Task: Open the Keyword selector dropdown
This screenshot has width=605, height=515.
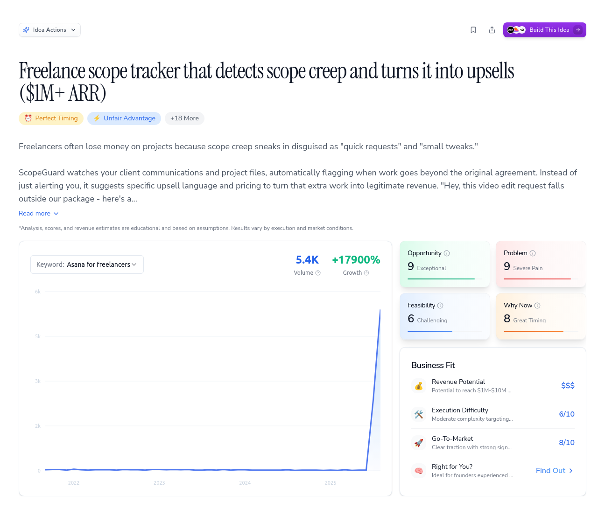Action: coord(87,264)
